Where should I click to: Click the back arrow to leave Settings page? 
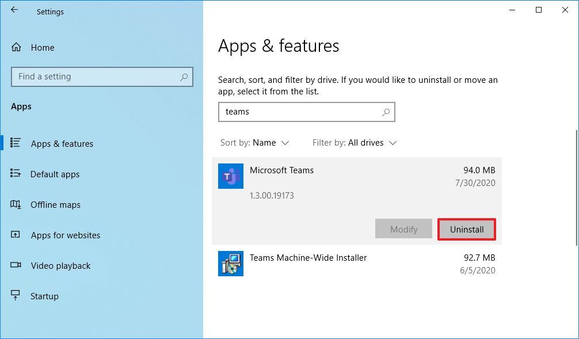coord(14,10)
